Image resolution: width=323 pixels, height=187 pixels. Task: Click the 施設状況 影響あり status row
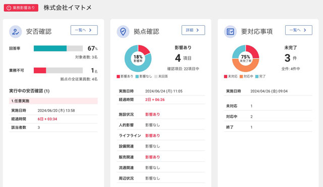161,114
